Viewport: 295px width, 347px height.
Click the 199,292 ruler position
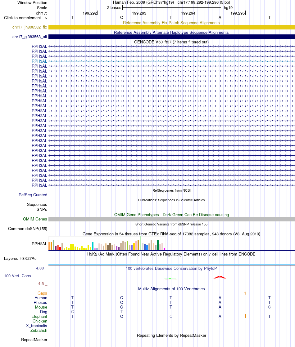coord(90,13)
